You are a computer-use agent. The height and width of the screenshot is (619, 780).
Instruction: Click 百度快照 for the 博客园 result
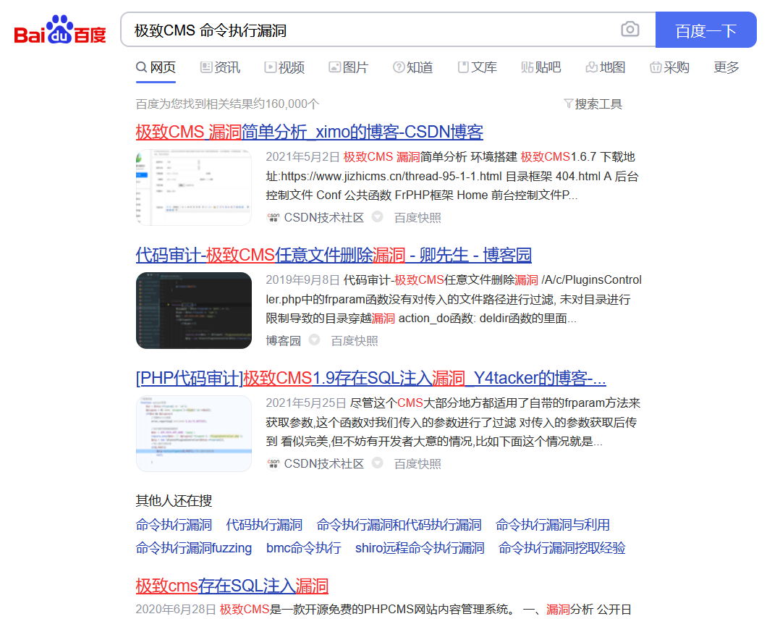[x=355, y=341]
